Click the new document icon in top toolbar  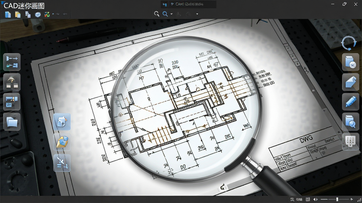8,14
